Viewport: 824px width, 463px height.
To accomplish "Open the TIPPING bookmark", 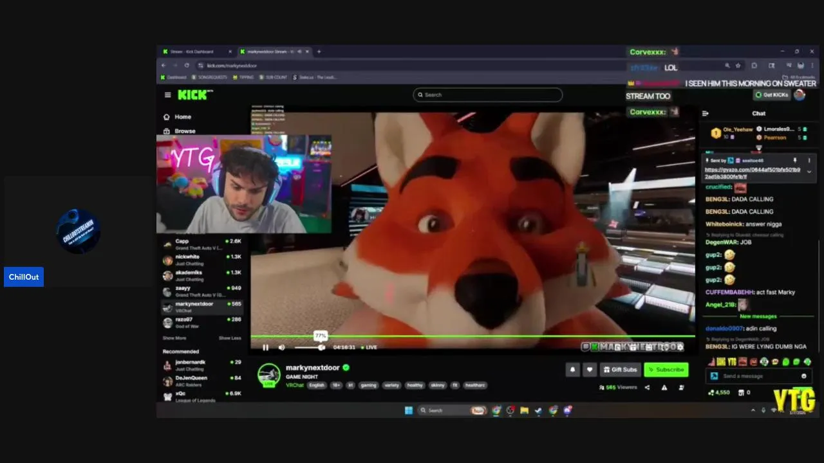I will (x=243, y=77).
